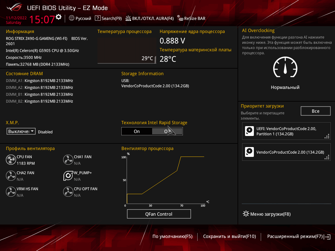This screenshot has height=251, width=335.
Task: Click the ReSize BAR label
Action: pos(195,18)
